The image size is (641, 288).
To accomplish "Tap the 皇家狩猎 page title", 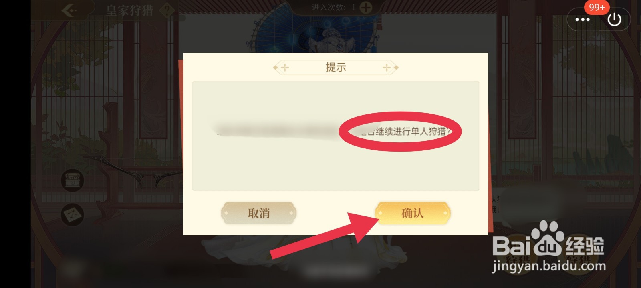I will tap(129, 10).
